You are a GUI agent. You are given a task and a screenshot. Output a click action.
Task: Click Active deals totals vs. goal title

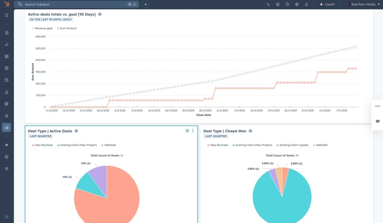62,14
